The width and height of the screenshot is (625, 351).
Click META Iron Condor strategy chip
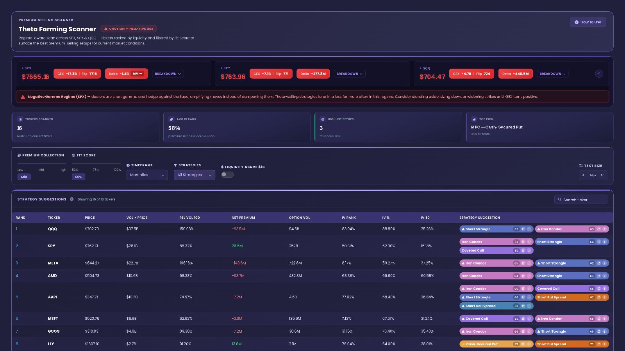496,263
